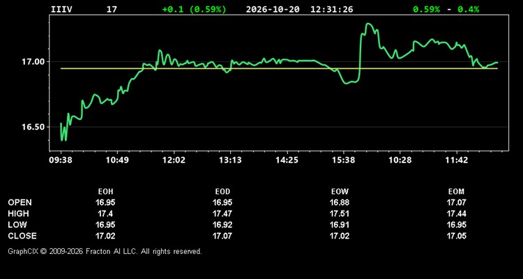Click the HIGH row label
Screen dimensions: 523x279
click(18, 213)
